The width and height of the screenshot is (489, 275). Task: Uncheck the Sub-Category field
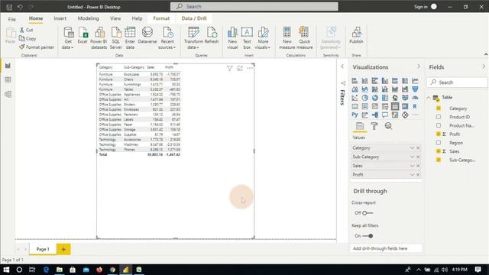439,160
